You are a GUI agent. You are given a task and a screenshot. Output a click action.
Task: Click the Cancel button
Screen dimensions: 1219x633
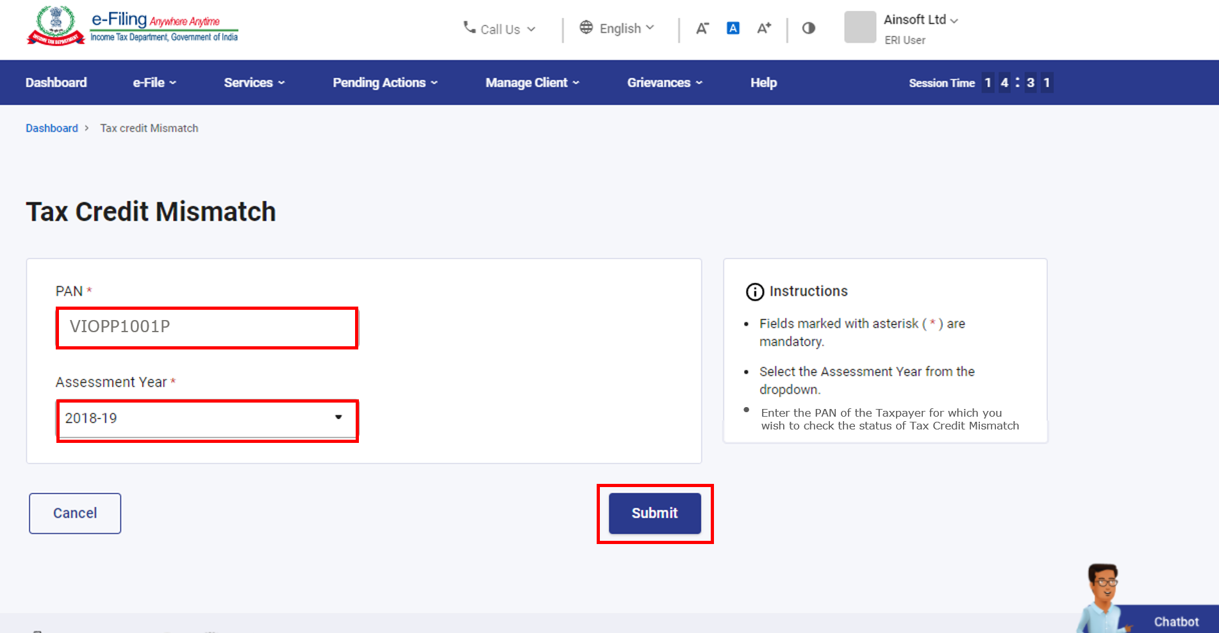(x=75, y=513)
